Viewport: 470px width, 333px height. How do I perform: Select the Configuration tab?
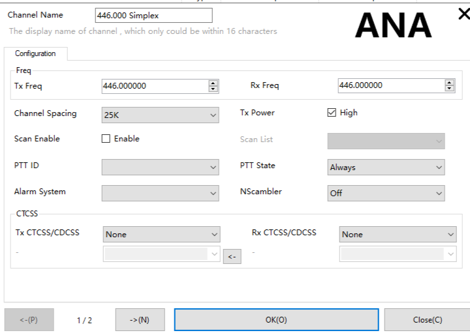coord(35,54)
